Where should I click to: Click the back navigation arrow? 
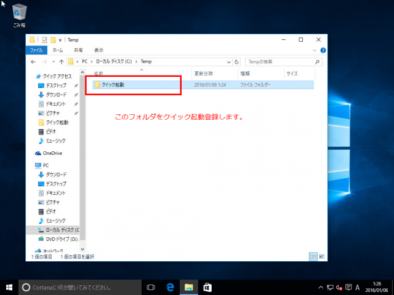[x=33, y=62]
